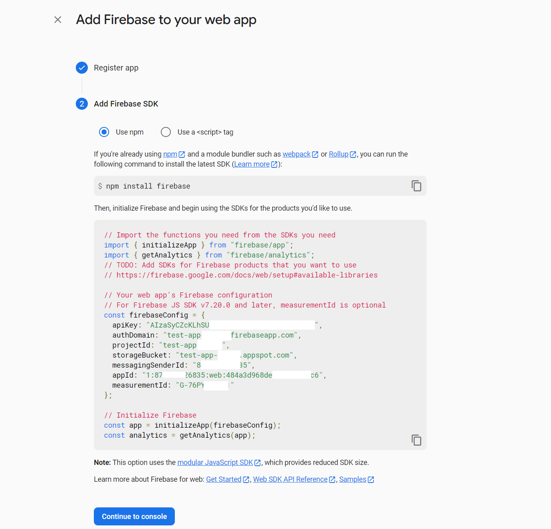Copy the npm install firebase command
Screen dimensions: 551x529
pos(416,186)
